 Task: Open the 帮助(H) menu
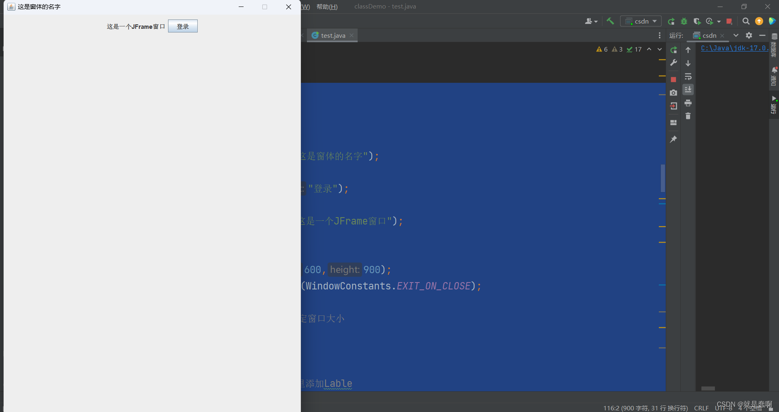click(x=327, y=6)
